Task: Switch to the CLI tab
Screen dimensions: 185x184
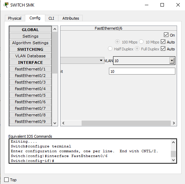Action: click(x=51, y=18)
